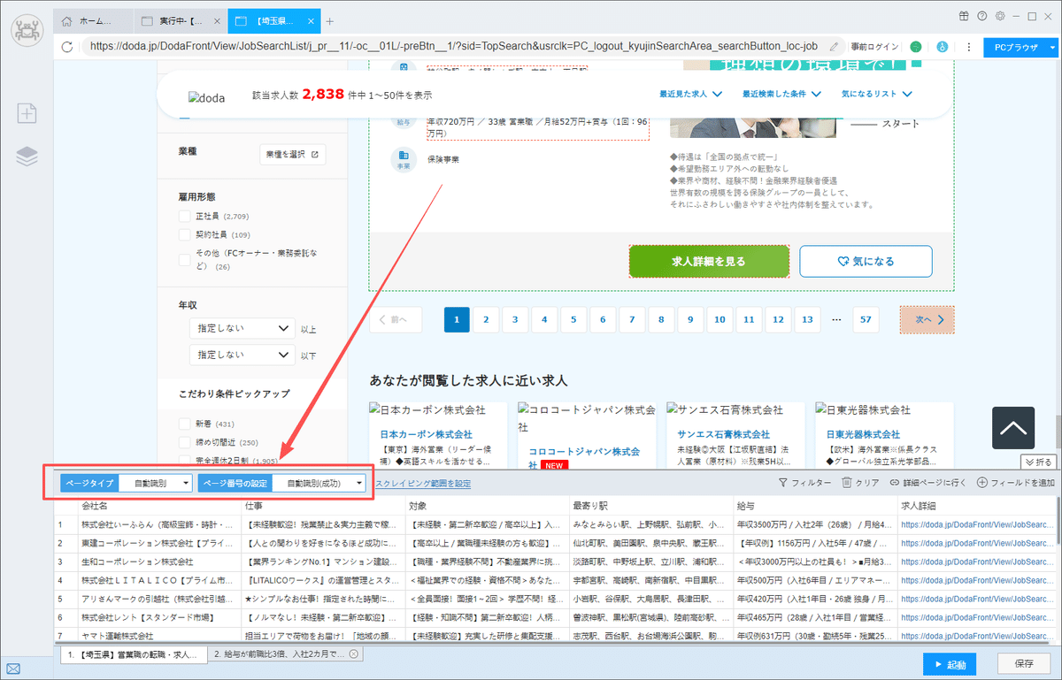This screenshot has height=680, width=1062.
Task: Click the home icon on ホーム tab
Action: tap(66, 20)
